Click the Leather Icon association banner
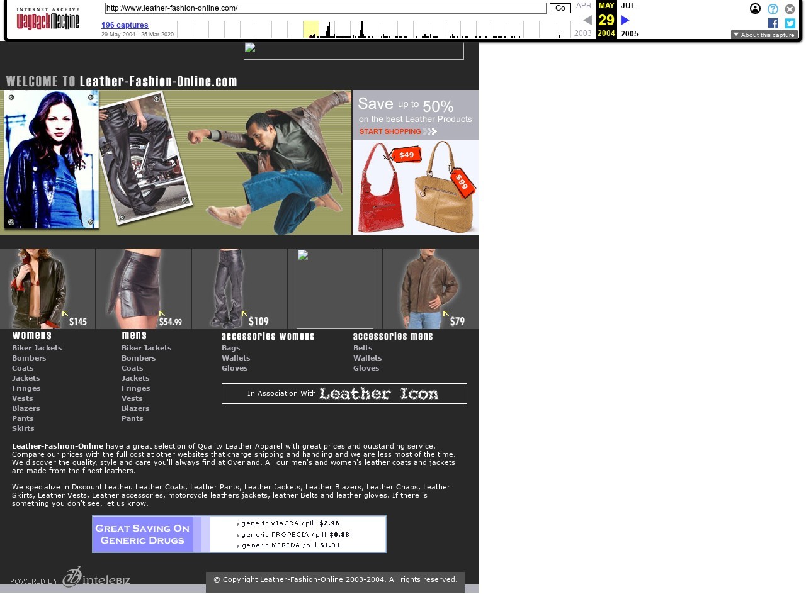 coord(344,394)
